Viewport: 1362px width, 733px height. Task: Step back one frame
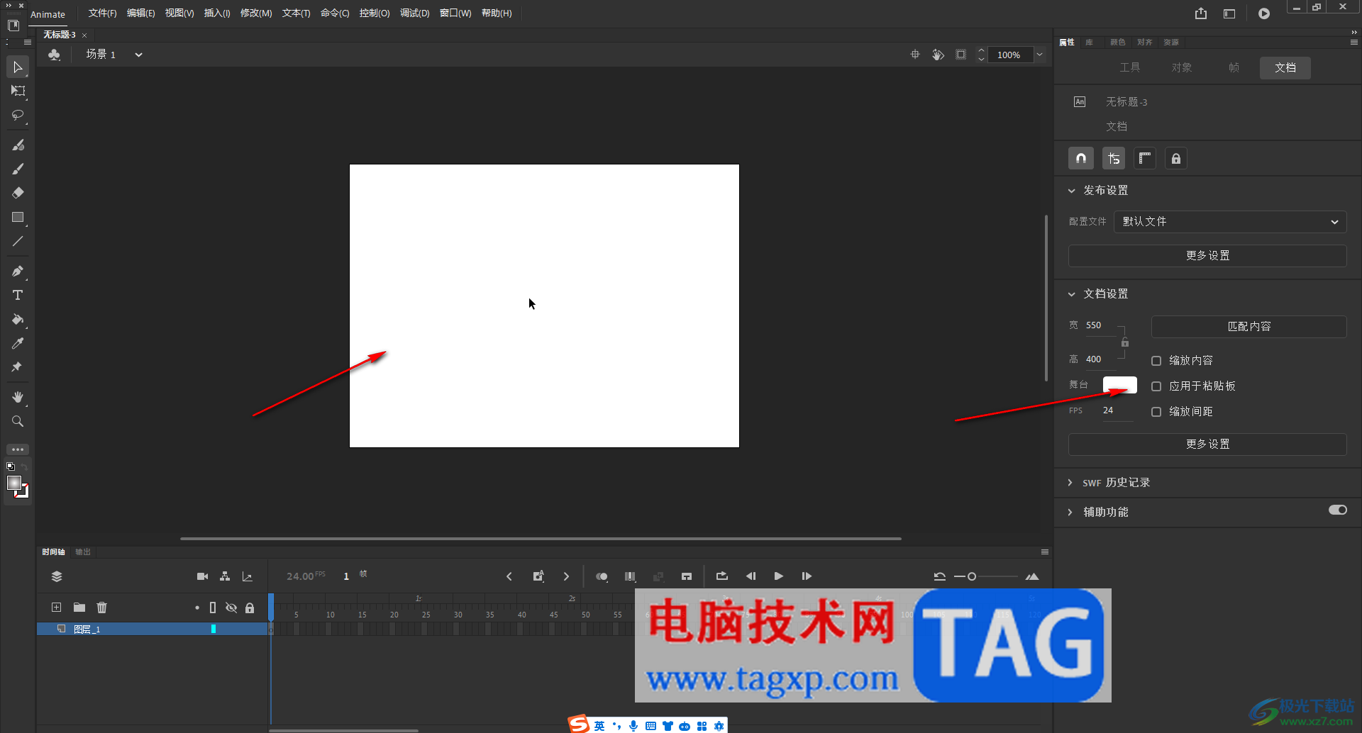pyautogui.click(x=751, y=576)
